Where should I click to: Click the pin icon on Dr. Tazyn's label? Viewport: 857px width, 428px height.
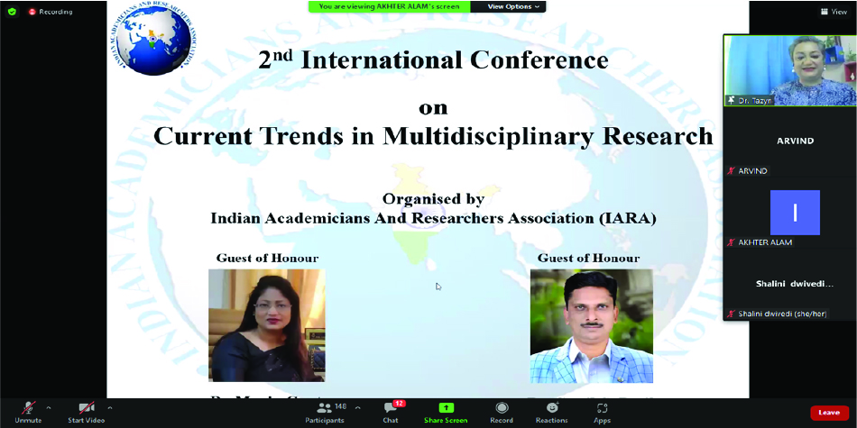click(x=731, y=100)
